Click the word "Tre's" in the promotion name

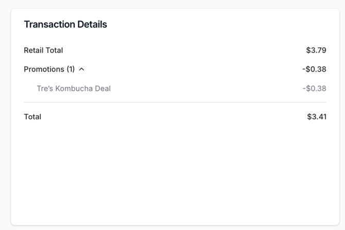tap(45, 89)
